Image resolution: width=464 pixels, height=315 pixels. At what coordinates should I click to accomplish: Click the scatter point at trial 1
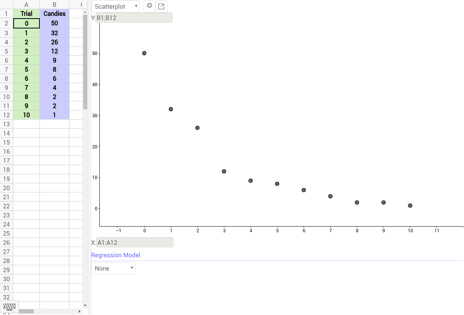coord(171,109)
